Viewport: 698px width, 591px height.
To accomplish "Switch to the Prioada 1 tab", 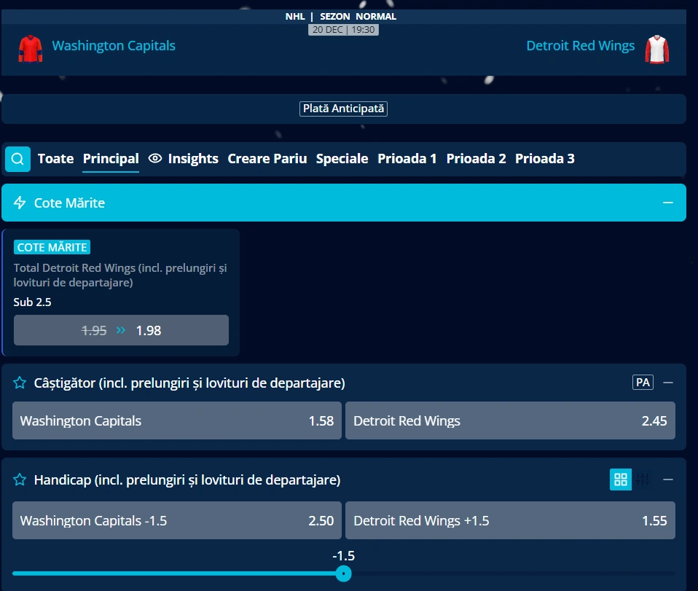I will click(x=407, y=159).
